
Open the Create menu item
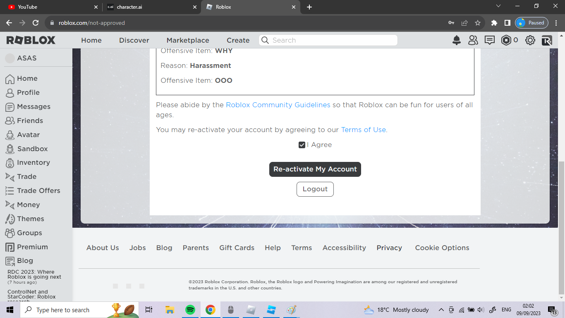[x=238, y=40]
